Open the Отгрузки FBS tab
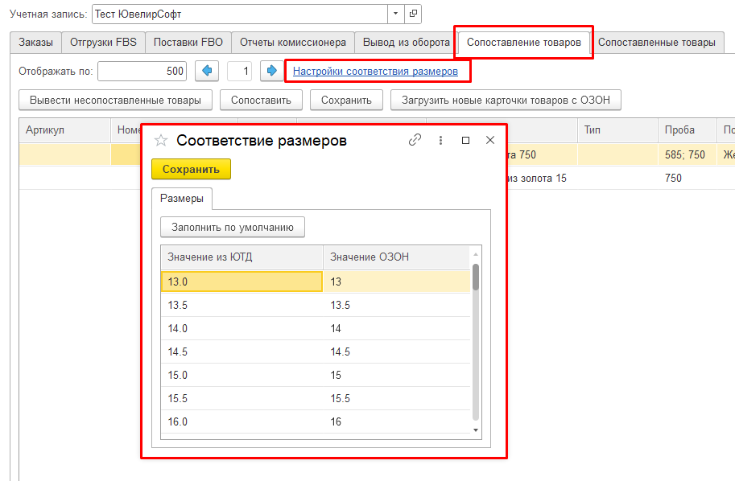This screenshot has width=735, height=481. point(103,42)
